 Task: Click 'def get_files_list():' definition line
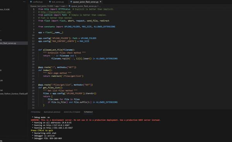coord(51,88)
